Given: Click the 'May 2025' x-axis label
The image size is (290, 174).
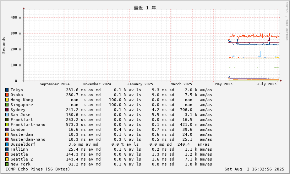Looking at the screenshot, I should point(224,84).
